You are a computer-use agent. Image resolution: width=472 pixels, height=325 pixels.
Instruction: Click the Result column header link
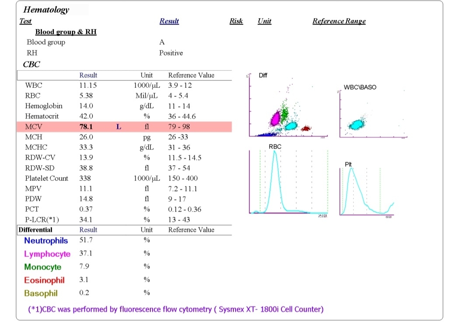[169, 21]
